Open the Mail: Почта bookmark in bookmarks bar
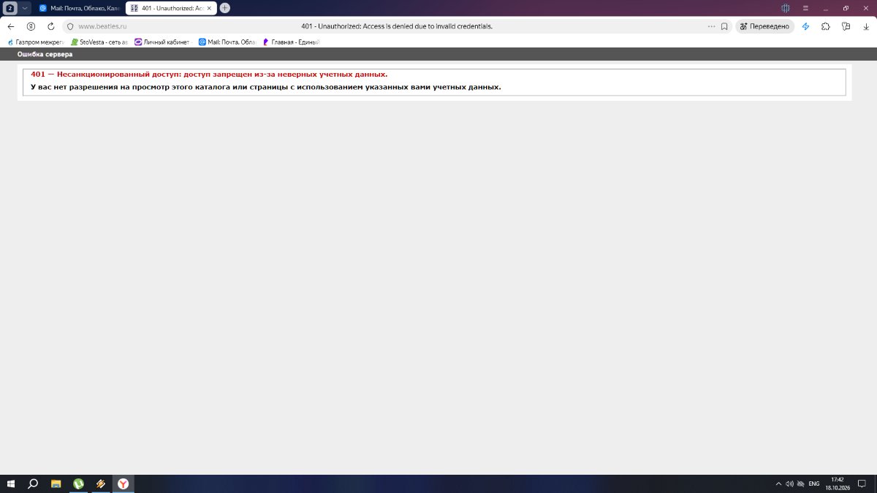 tap(227, 42)
